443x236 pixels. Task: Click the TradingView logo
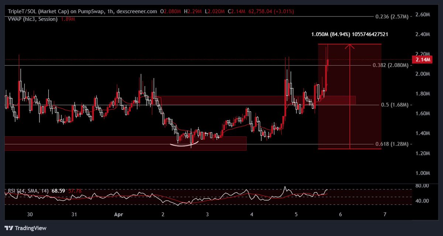[25, 228]
